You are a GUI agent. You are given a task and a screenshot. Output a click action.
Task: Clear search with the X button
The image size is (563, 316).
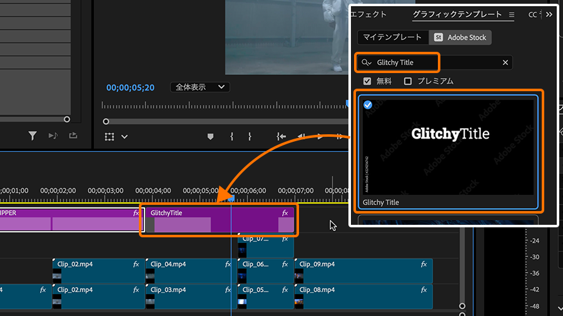tap(505, 62)
